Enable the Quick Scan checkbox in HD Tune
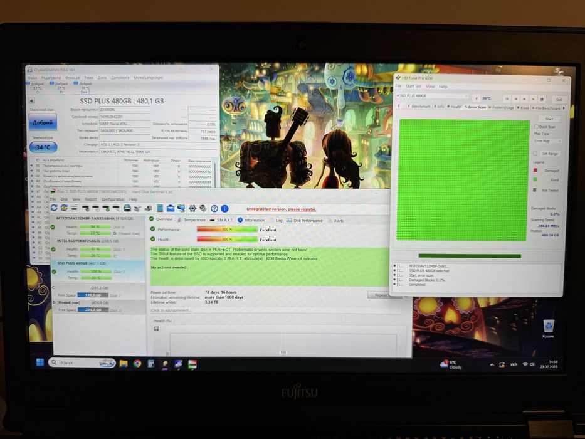This screenshot has height=439, width=585. pyautogui.click(x=536, y=127)
